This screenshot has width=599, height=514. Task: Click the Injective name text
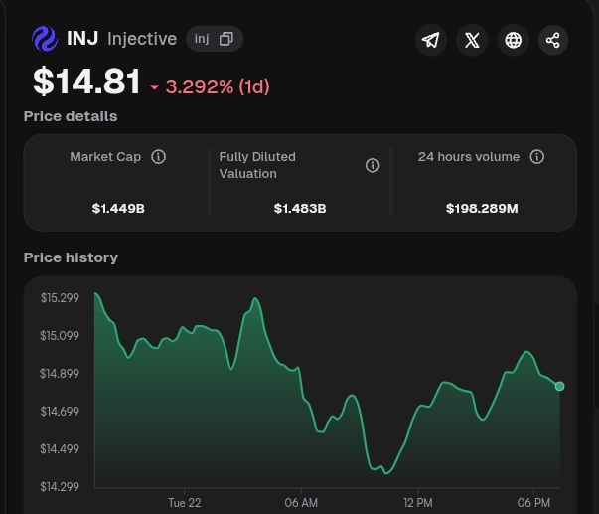pyautogui.click(x=142, y=39)
